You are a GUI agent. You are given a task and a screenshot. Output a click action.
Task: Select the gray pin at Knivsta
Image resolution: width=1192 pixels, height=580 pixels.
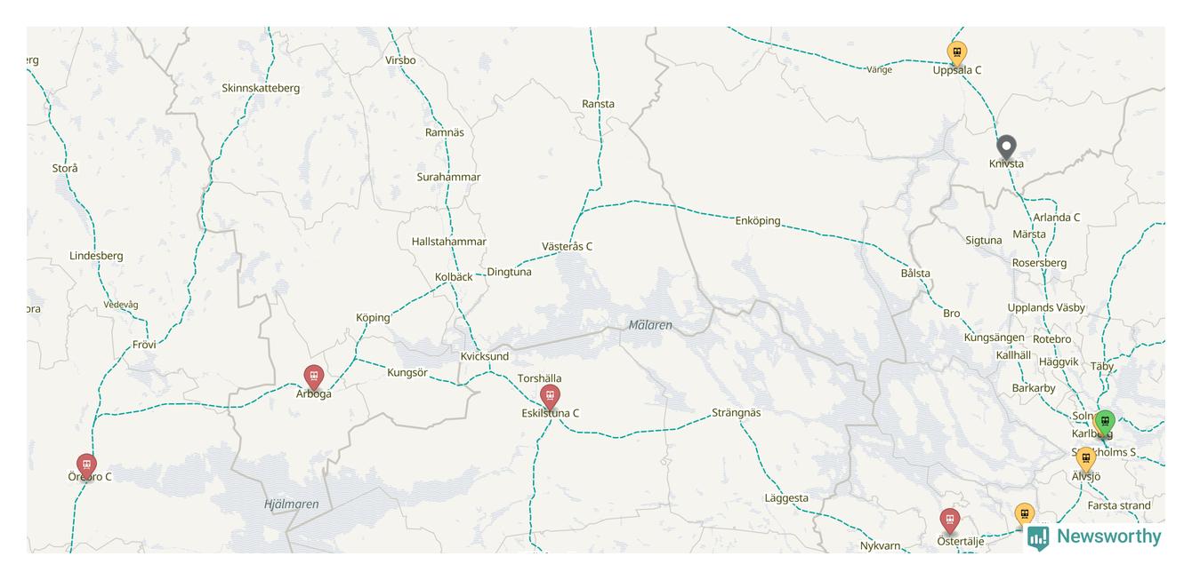click(x=1006, y=147)
